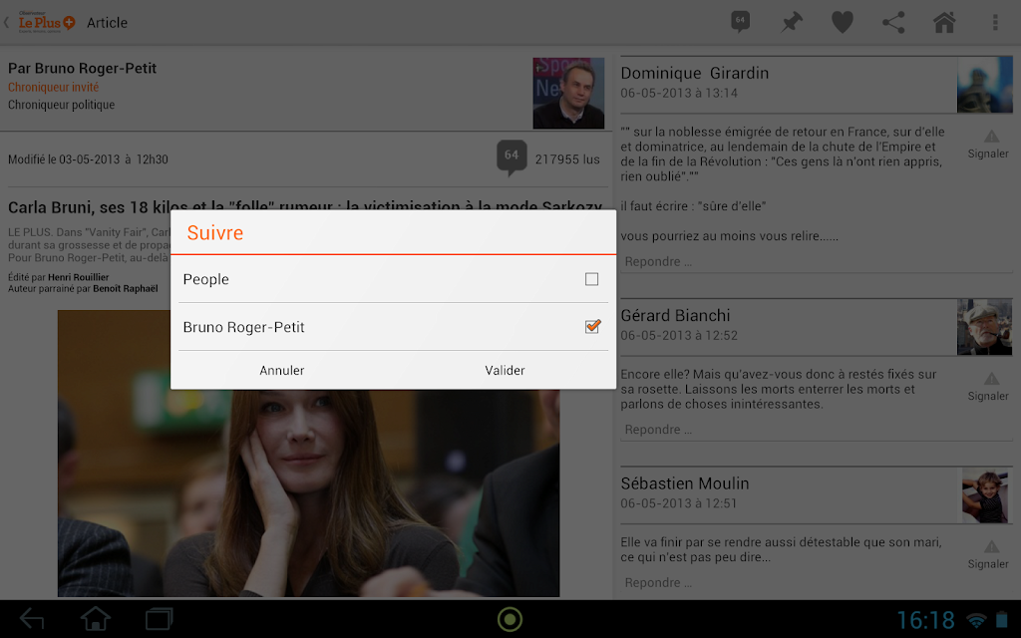Reply to Dominique Girardin's comment
This screenshot has height=638, width=1021.
(658, 262)
